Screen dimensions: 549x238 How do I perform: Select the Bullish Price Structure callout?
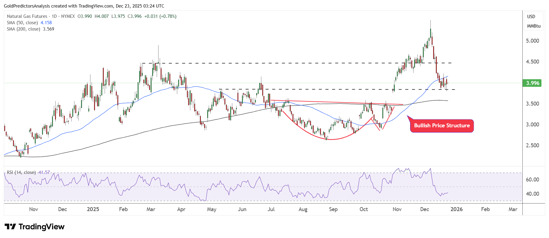442,126
